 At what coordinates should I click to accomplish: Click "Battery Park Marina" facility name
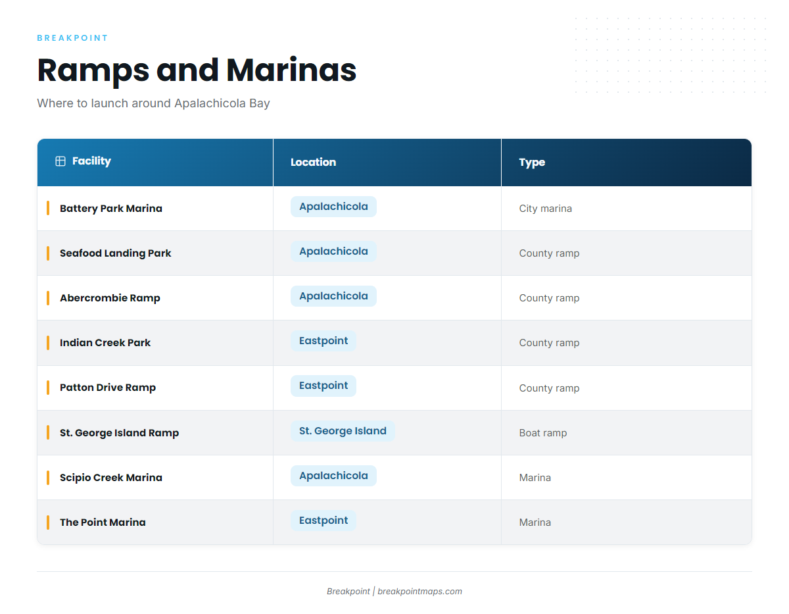pyautogui.click(x=111, y=209)
